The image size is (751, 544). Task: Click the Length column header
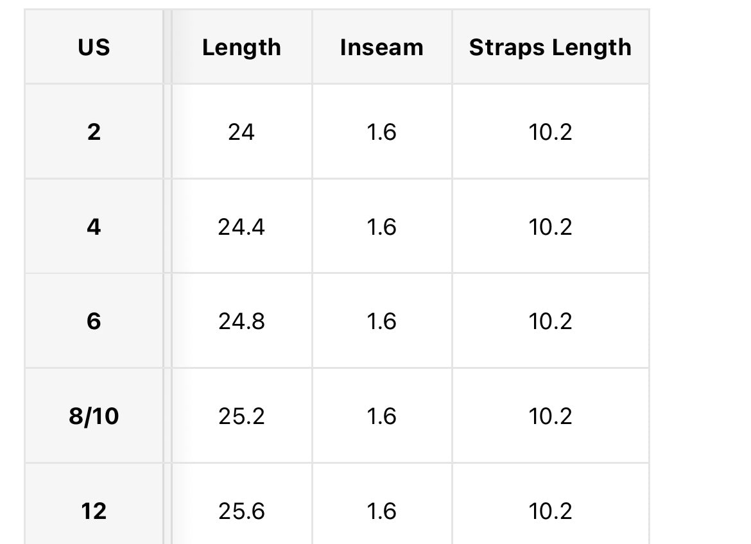pos(241,47)
